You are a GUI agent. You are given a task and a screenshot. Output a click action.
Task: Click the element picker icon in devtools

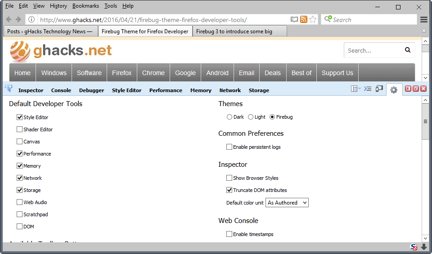[8, 89]
